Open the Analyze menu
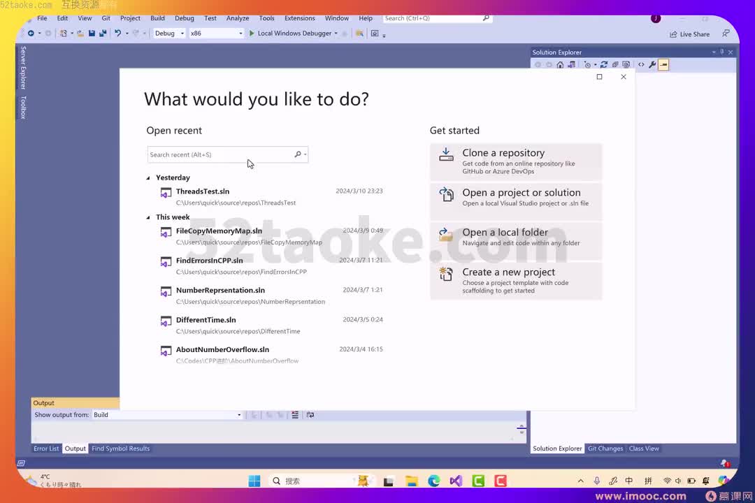 [x=238, y=18]
